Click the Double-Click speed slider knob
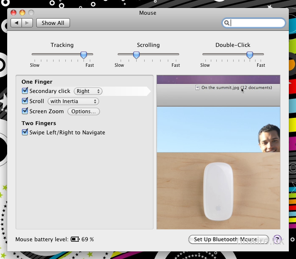The height and width of the screenshot is (259, 296). [x=250, y=55]
